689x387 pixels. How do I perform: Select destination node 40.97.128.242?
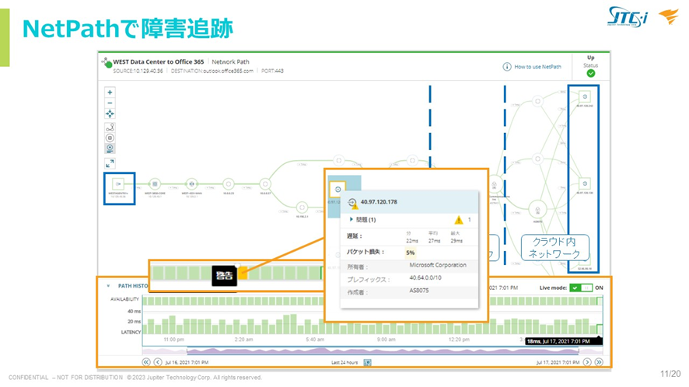click(585, 96)
